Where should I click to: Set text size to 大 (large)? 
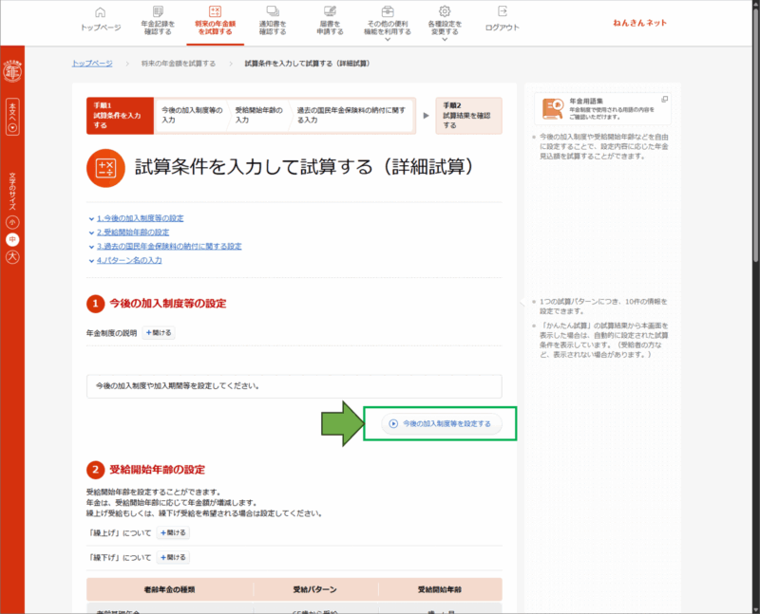(x=12, y=257)
